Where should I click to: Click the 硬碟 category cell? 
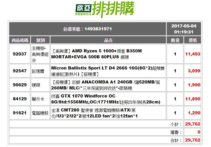point(40,85)
